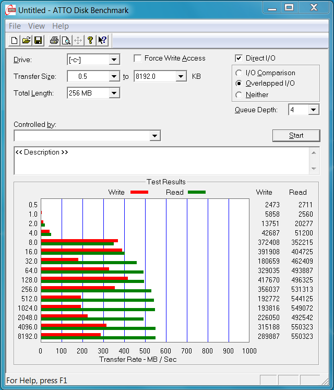Click the read value 531313
The height and width of the screenshot is (390, 334).
click(302, 289)
